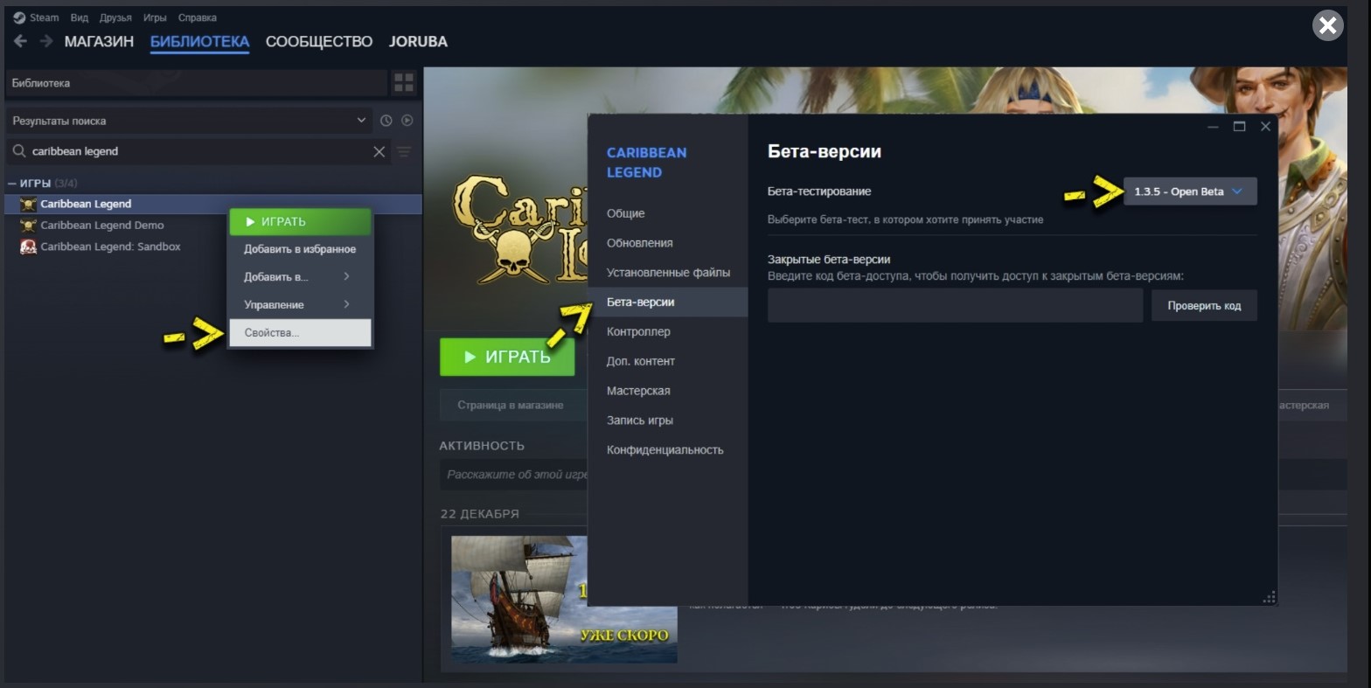1371x688 pixels.
Task: Click Проверить код button
Action: coord(1204,306)
